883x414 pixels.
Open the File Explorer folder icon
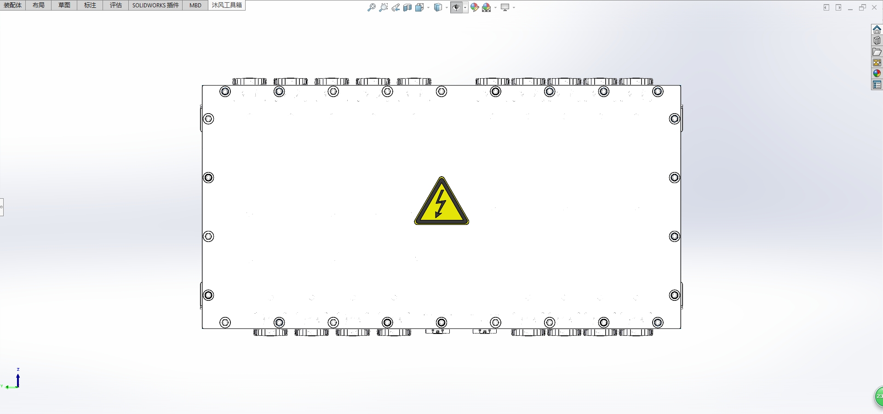877,52
